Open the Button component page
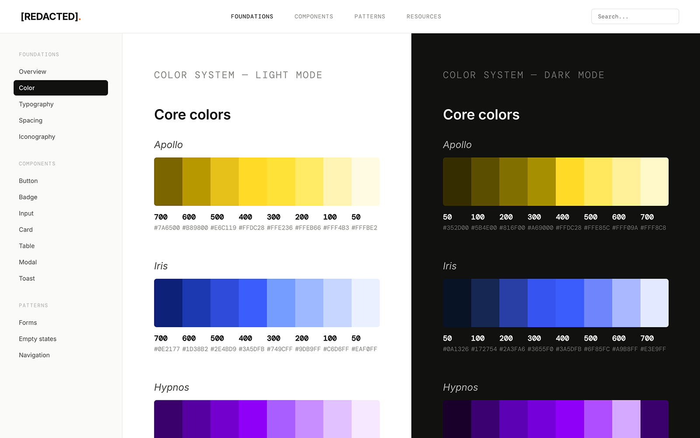The height and width of the screenshot is (438, 700). [x=61, y=181]
